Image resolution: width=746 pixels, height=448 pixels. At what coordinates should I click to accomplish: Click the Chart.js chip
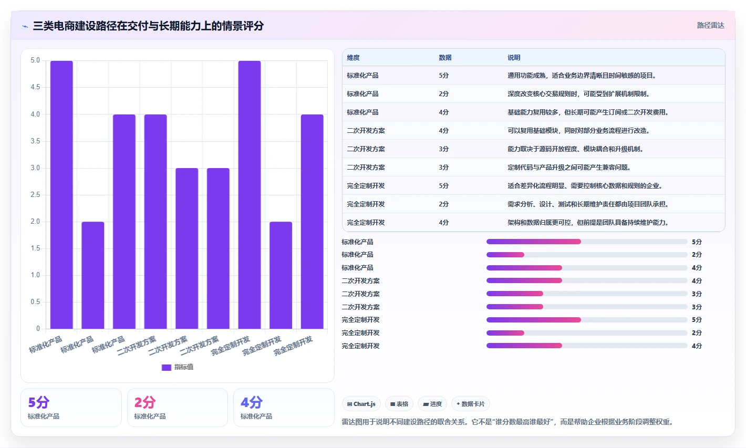tap(361, 404)
